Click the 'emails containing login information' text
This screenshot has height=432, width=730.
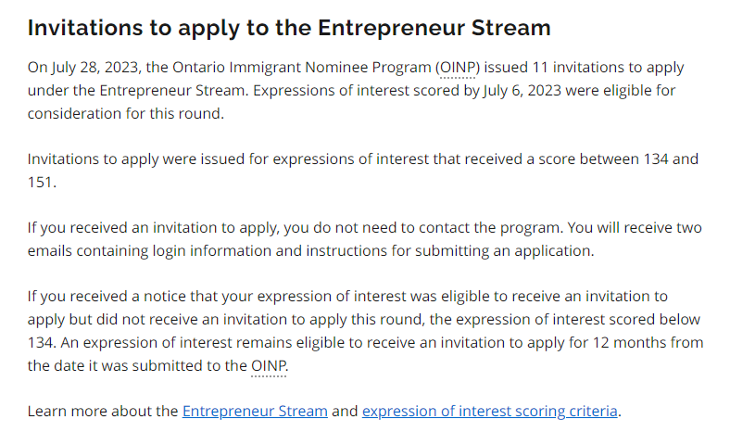tap(149, 251)
